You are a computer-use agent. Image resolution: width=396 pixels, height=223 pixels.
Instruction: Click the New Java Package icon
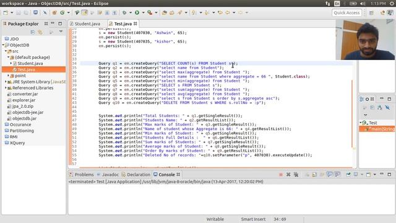coord(54,12)
